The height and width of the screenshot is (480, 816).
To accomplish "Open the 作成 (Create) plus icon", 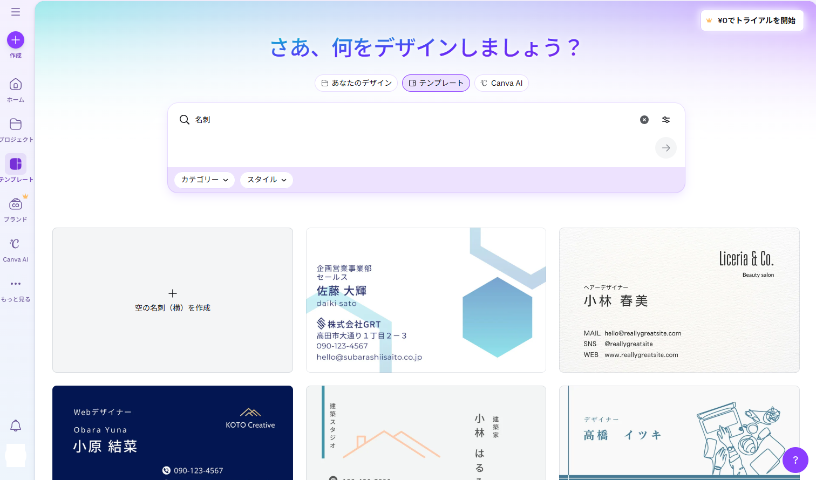I will tap(15, 40).
